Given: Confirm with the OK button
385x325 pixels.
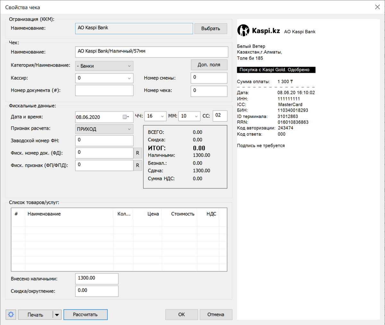Looking at the screenshot, I should 182,314.
